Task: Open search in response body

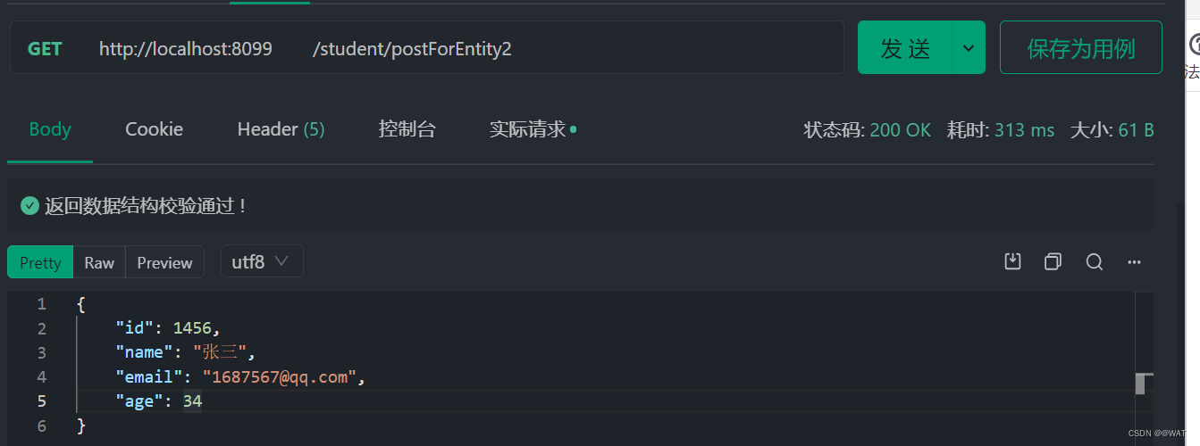Action: click(x=1094, y=261)
